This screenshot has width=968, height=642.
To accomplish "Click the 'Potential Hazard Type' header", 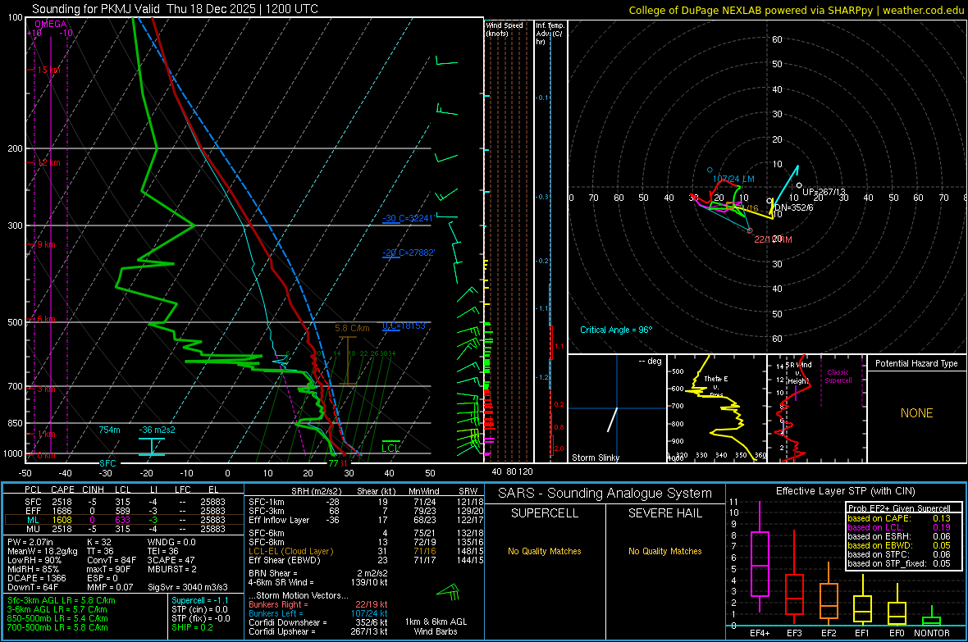I will click(x=916, y=363).
